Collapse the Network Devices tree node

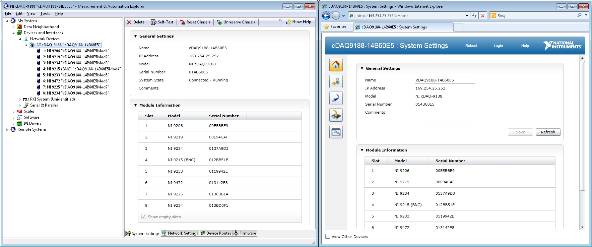pyautogui.click(x=20, y=39)
